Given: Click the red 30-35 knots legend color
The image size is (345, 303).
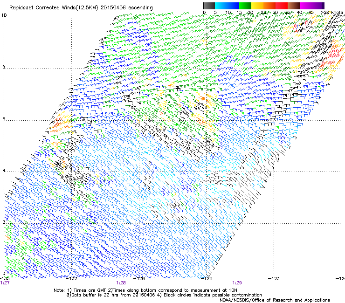Looking at the screenshot, I should (282, 6).
